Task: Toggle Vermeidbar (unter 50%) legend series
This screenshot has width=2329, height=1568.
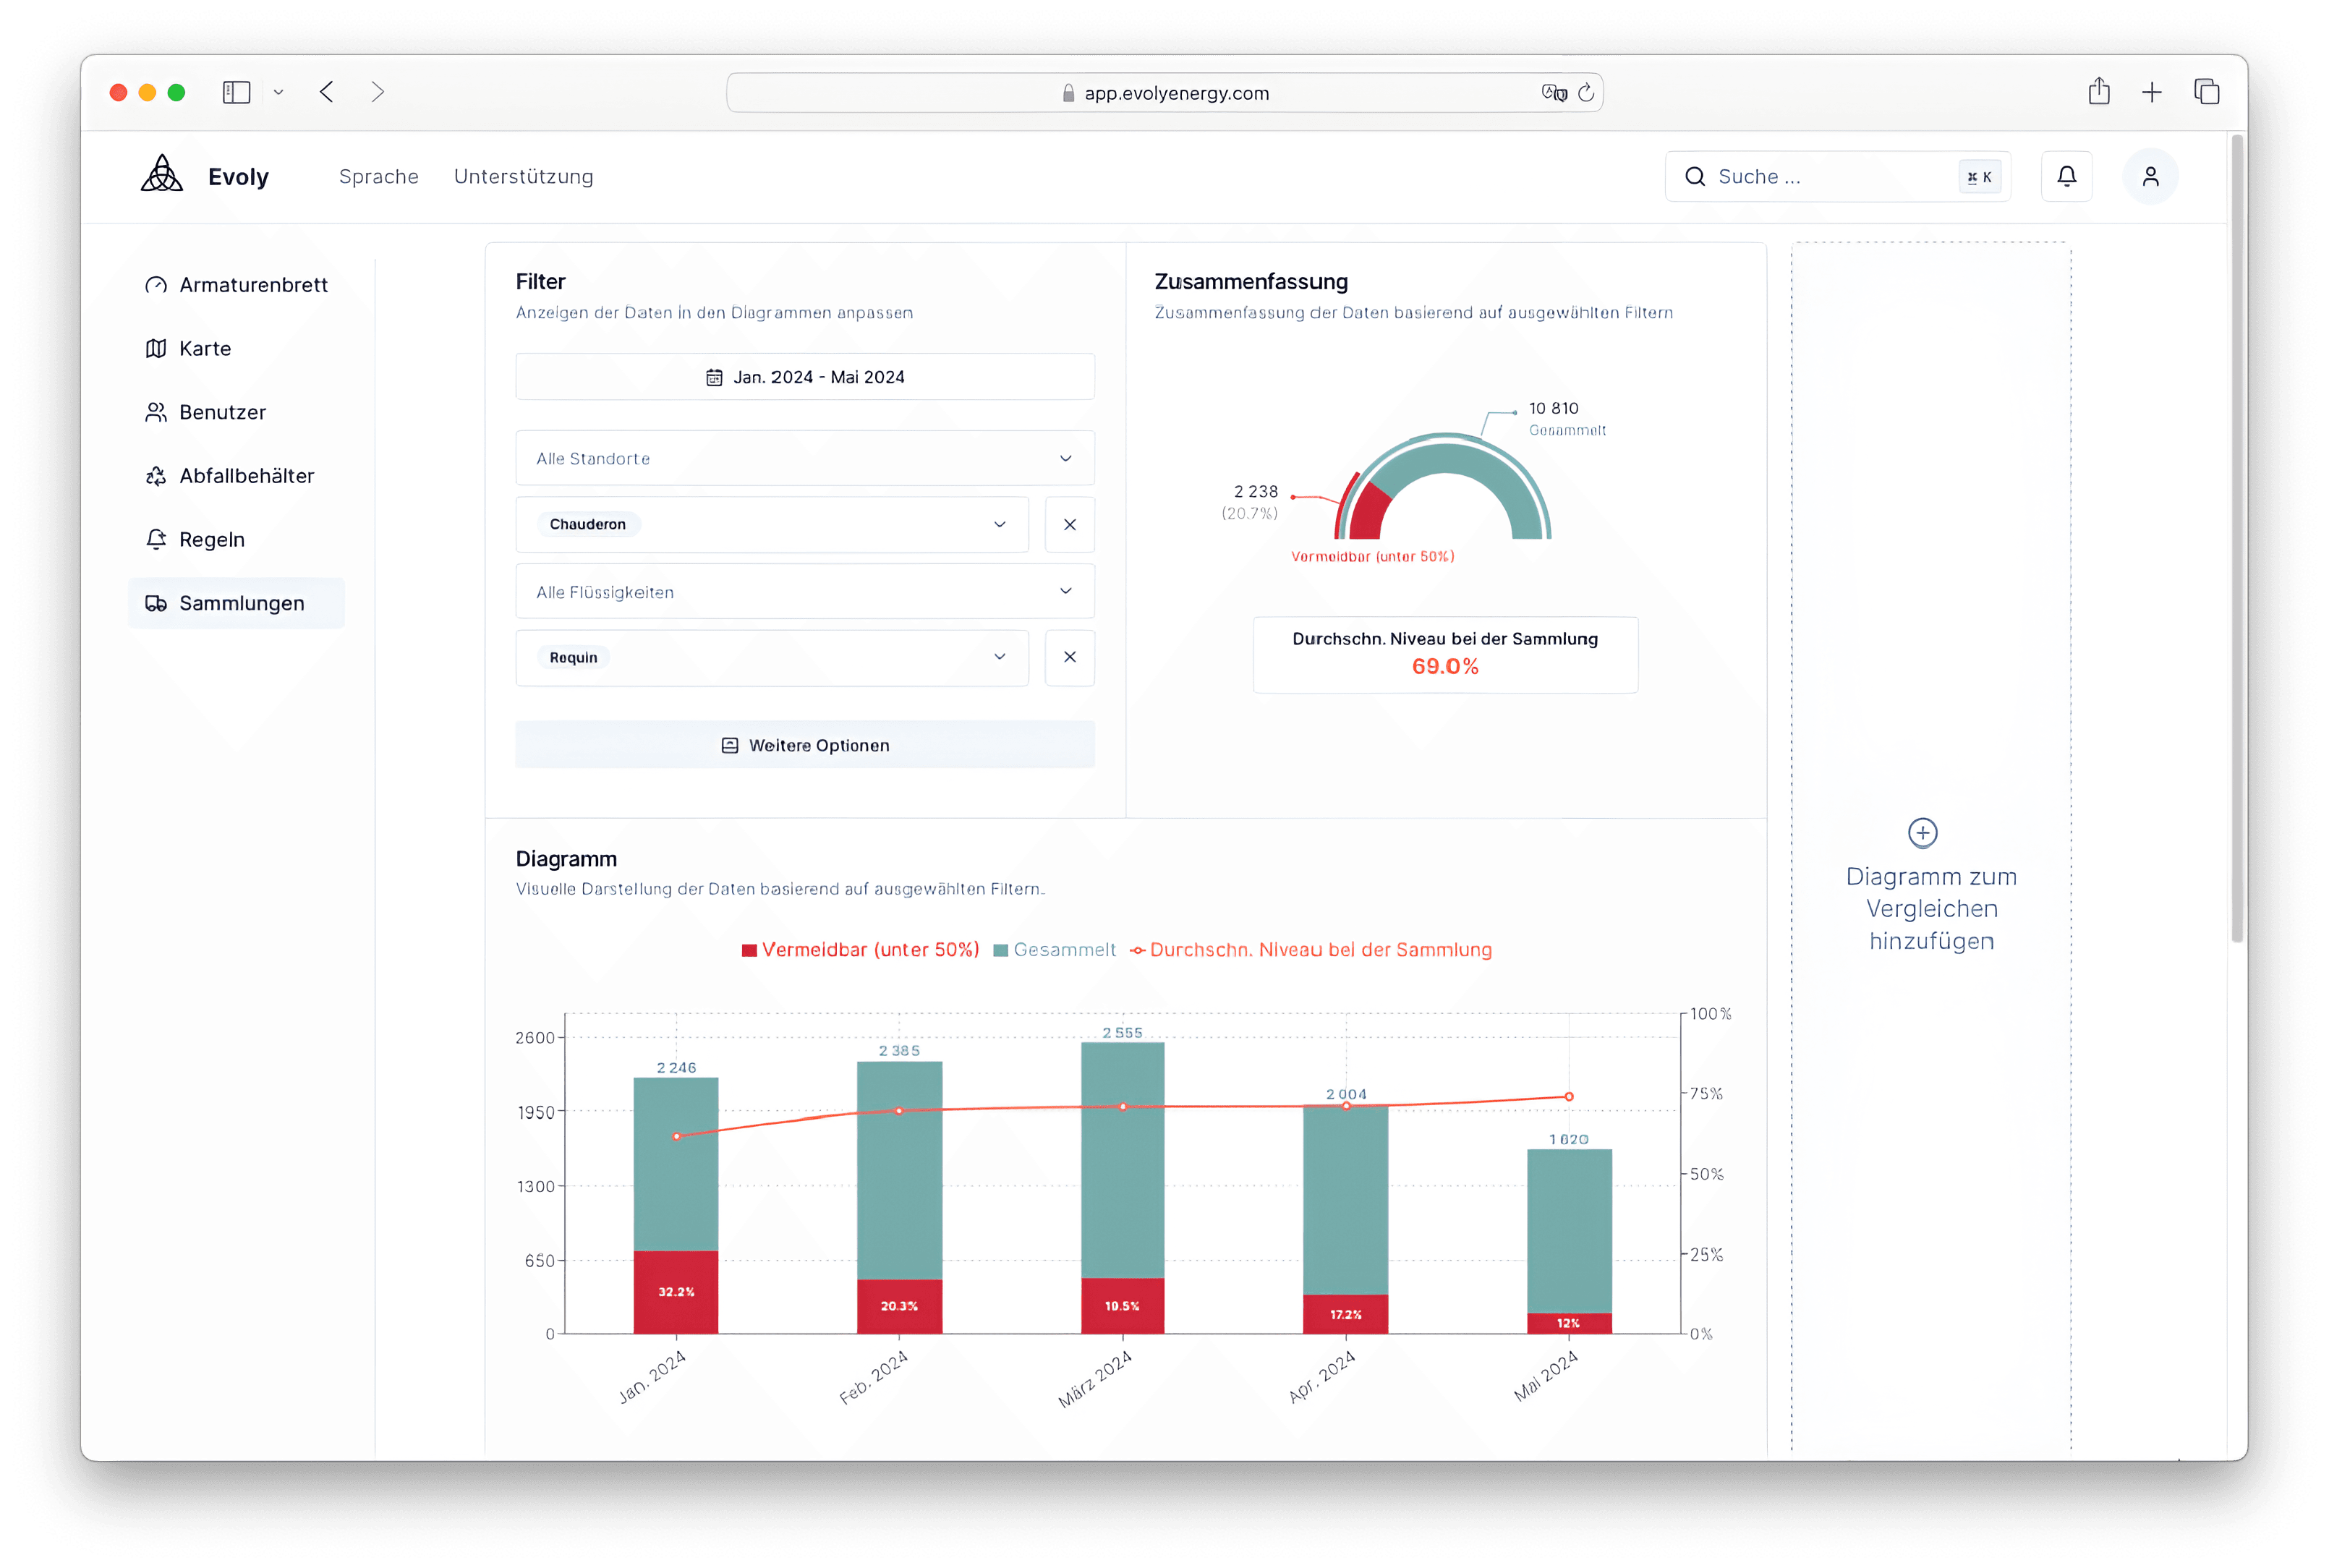Action: pos(860,950)
